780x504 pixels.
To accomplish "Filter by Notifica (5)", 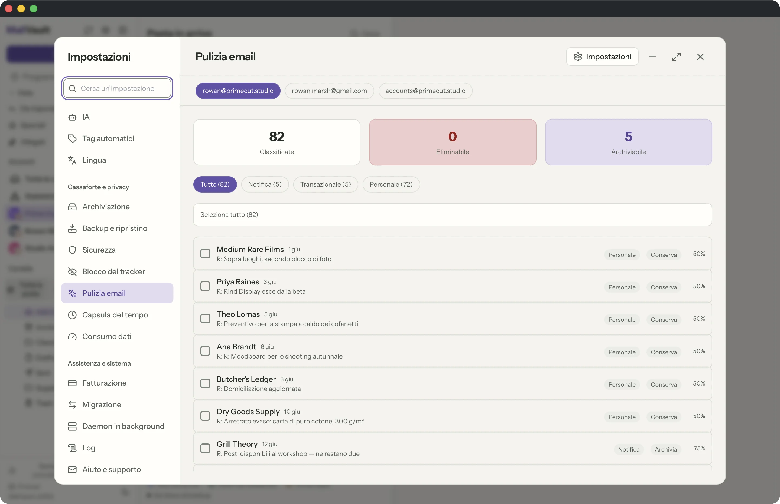I will point(265,184).
